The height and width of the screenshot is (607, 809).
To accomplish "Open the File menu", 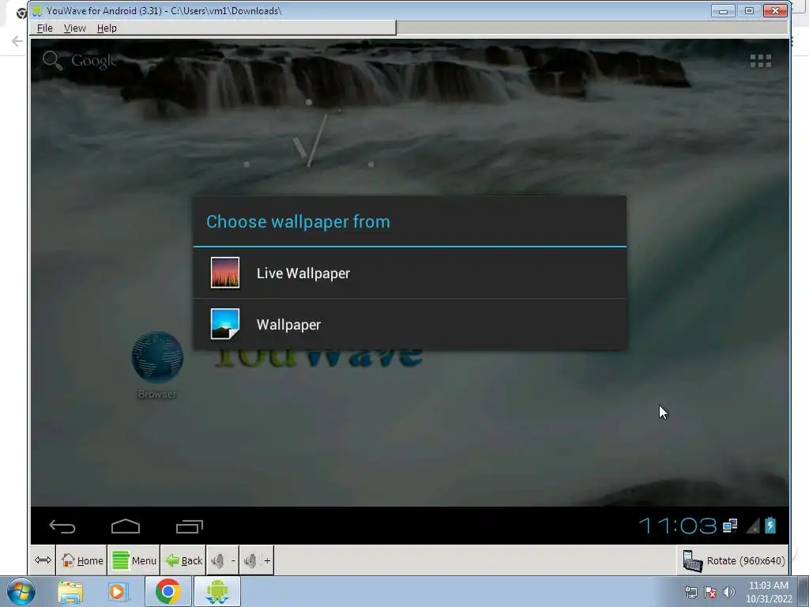I will [45, 28].
